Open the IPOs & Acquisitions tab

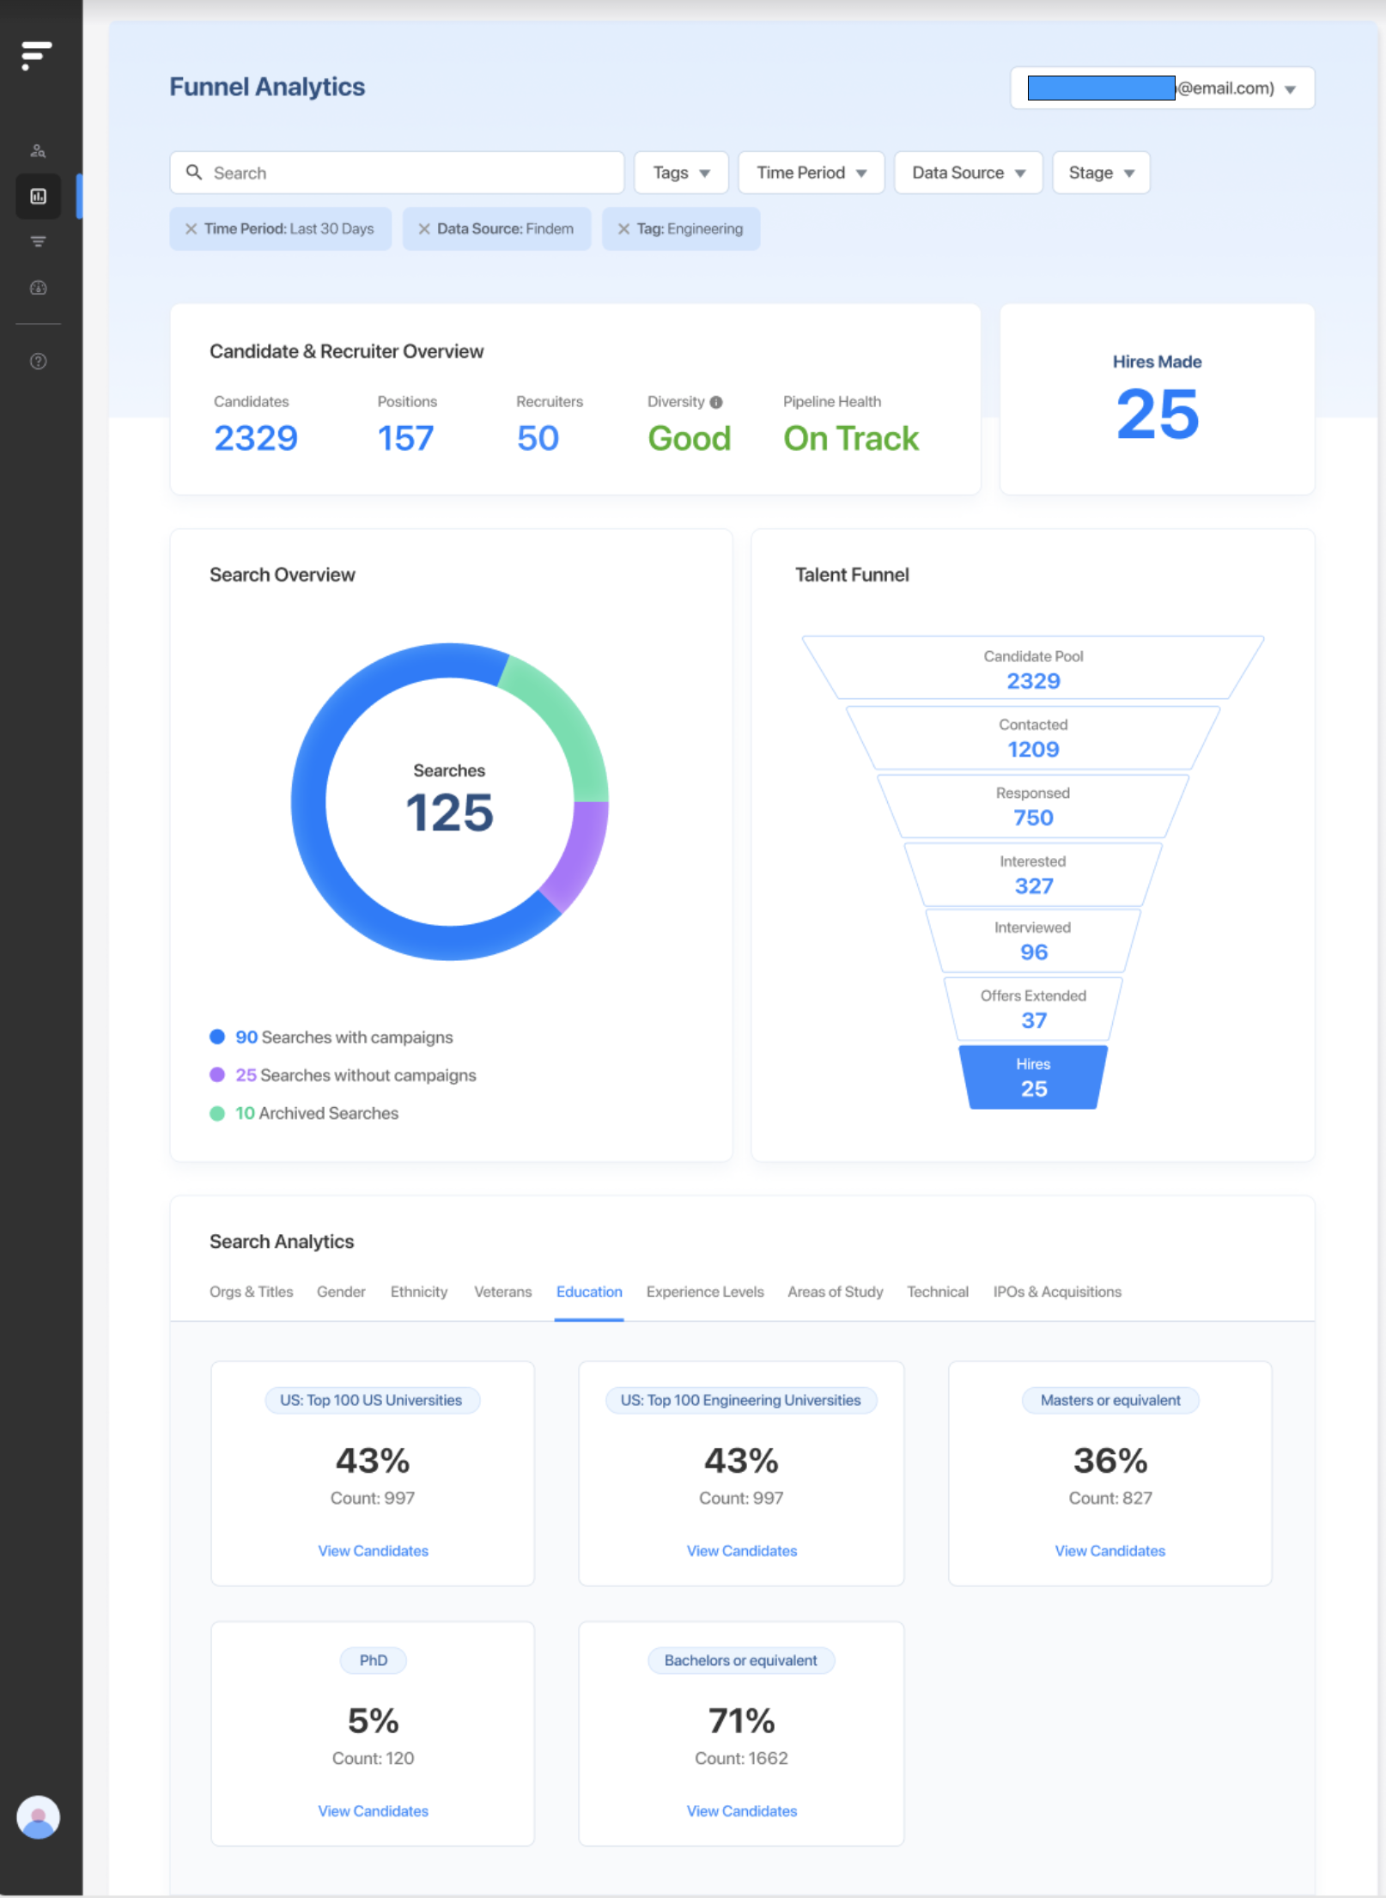(x=1056, y=1292)
